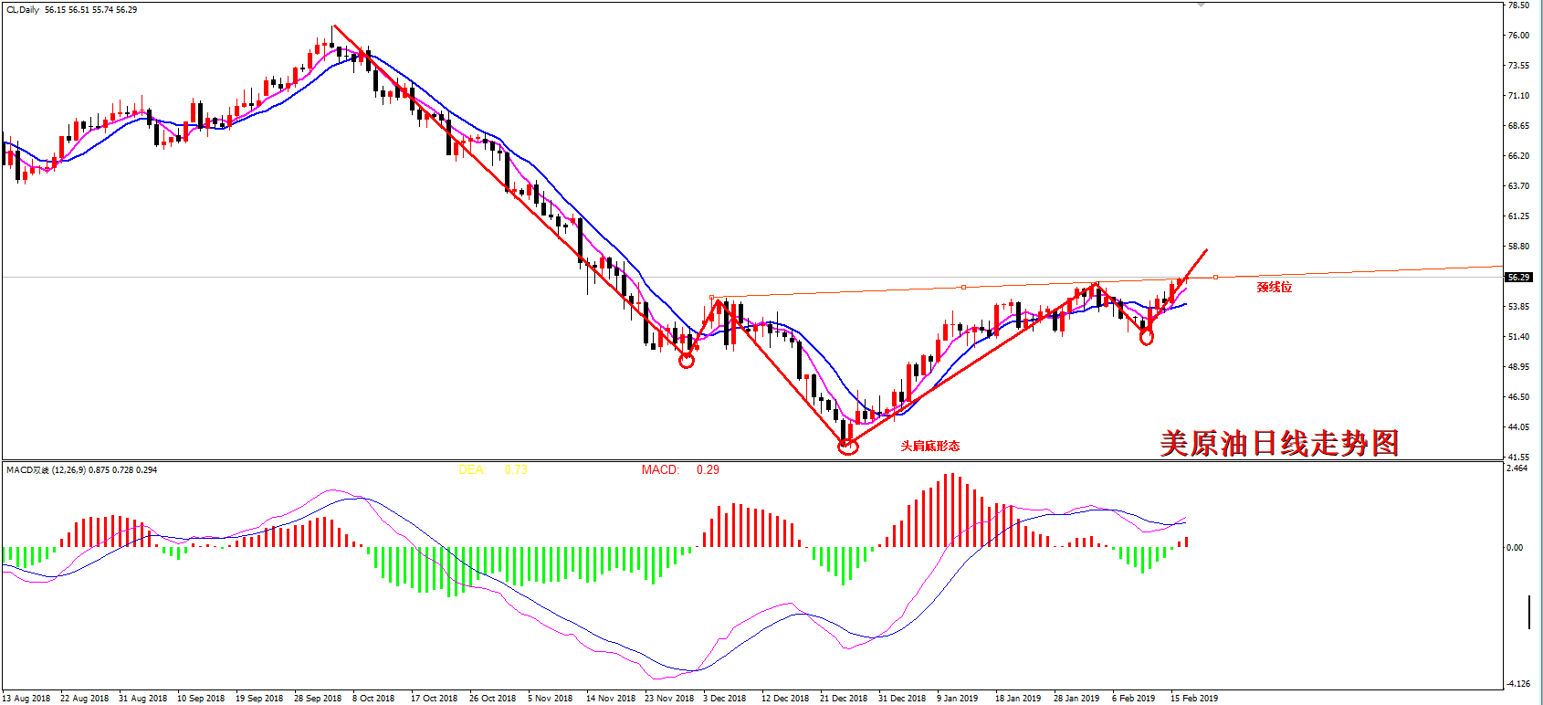
Task: Click the 78.50 price axis label
Action: click(x=1518, y=5)
